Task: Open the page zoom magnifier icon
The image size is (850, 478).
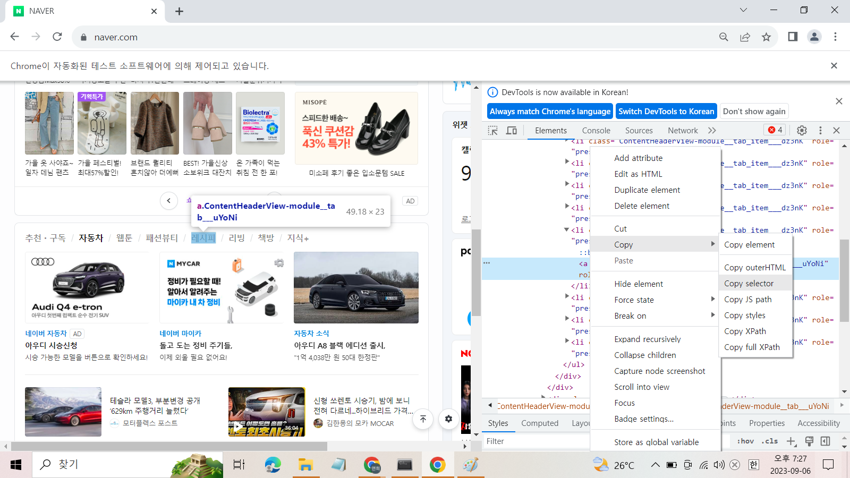Action: click(x=724, y=37)
